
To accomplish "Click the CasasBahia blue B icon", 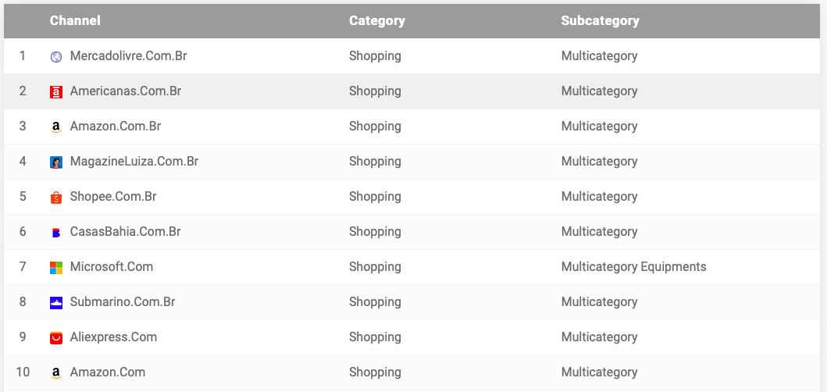I will point(56,232).
